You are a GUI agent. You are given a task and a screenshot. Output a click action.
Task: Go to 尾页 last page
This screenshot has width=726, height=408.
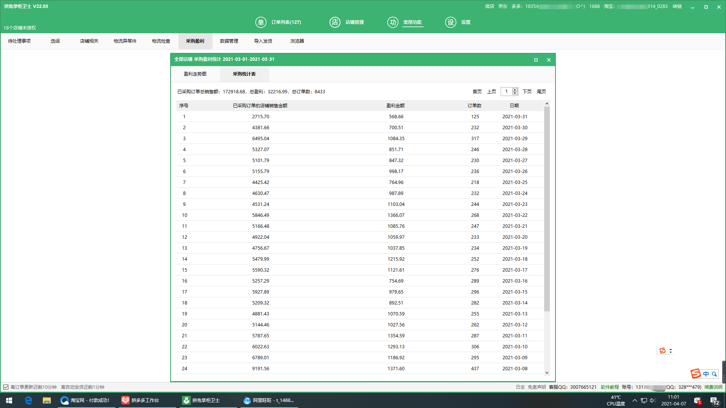coord(541,92)
